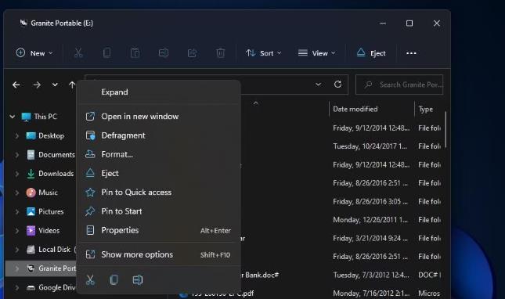
Task: Expand the Downloads tree node
Action: click(16, 174)
